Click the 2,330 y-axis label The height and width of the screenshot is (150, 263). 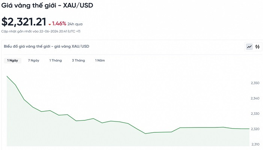(x=255, y=114)
